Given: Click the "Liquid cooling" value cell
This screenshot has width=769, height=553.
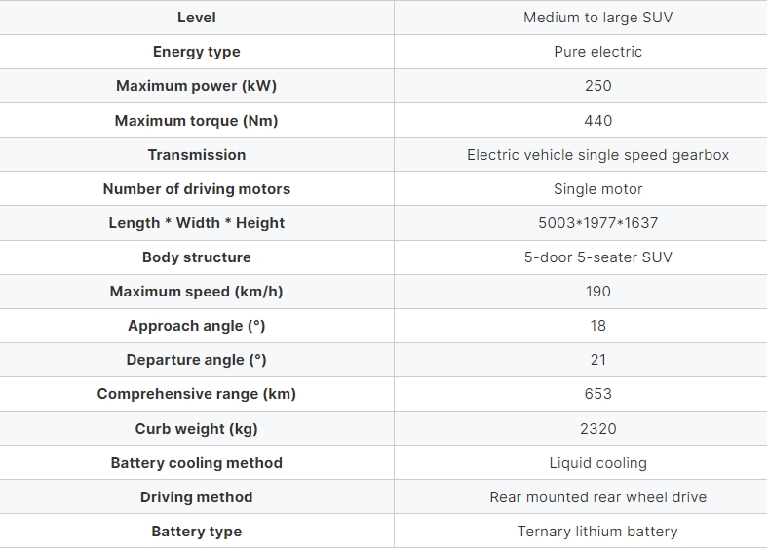Looking at the screenshot, I should [597, 463].
